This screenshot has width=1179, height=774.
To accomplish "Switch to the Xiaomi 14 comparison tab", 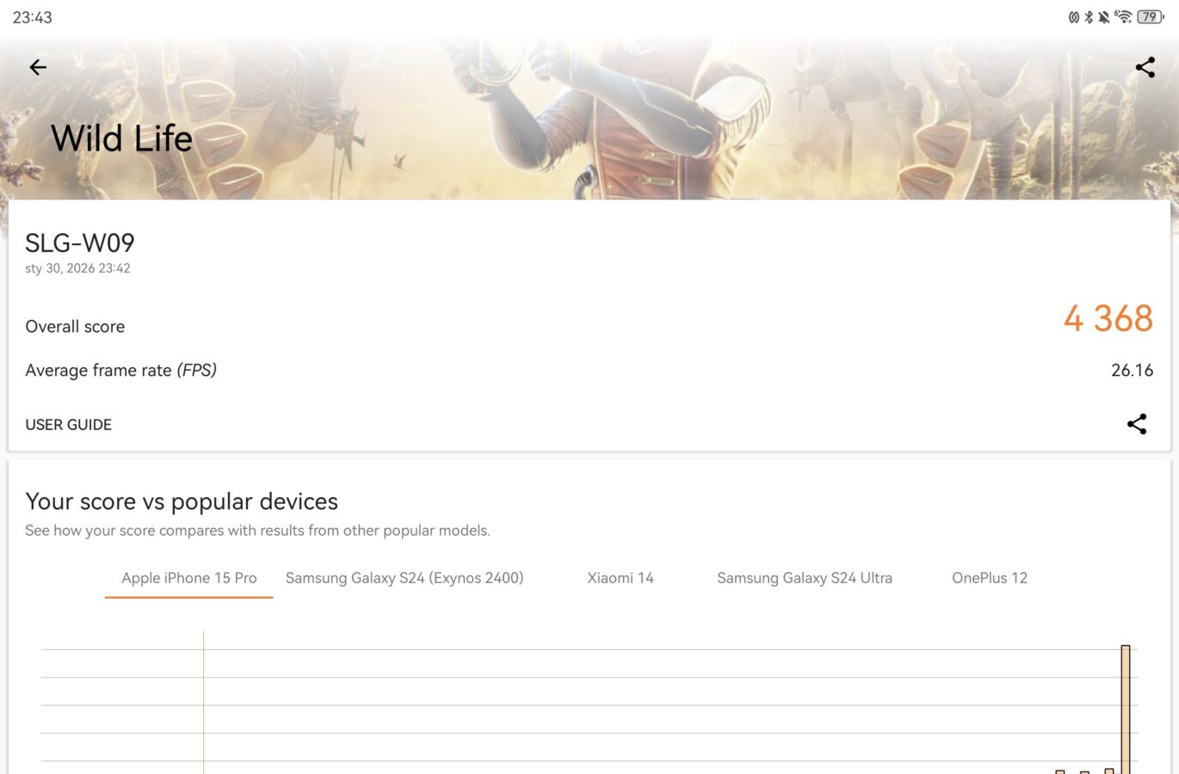I will tap(620, 578).
